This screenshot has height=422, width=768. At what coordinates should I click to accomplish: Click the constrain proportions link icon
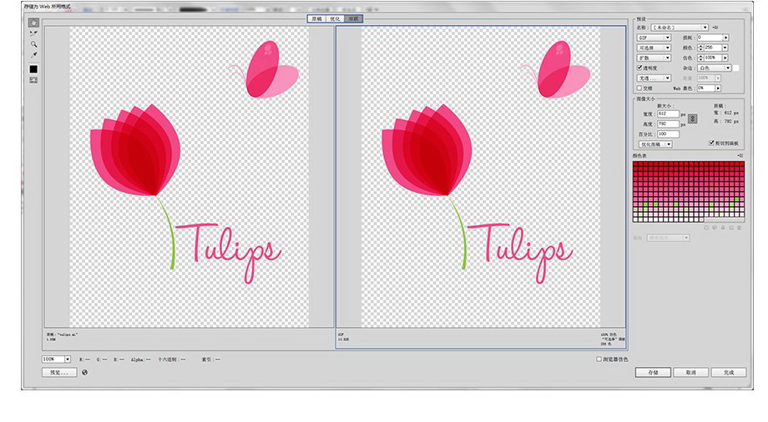[691, 118]
